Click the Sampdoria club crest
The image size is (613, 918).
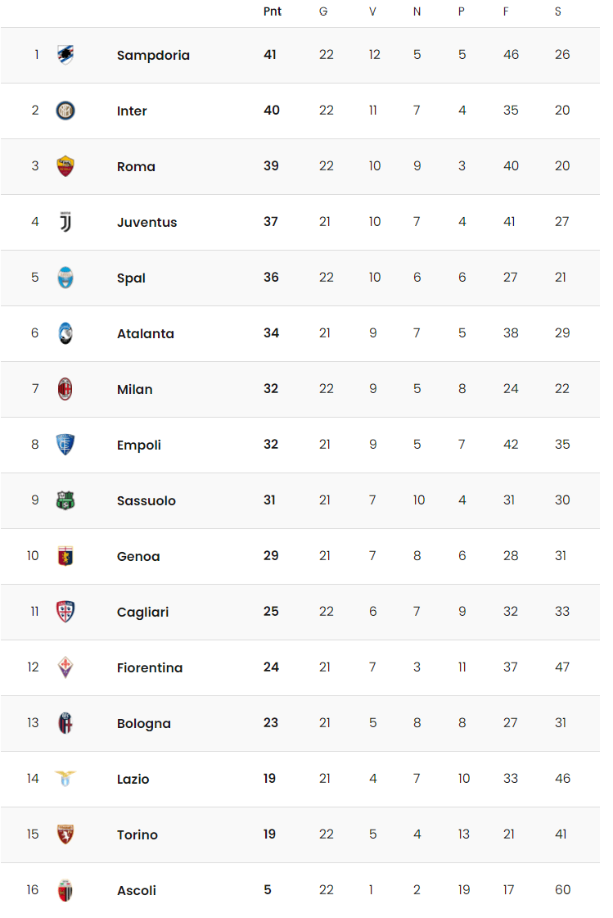[x=65, y=54]
